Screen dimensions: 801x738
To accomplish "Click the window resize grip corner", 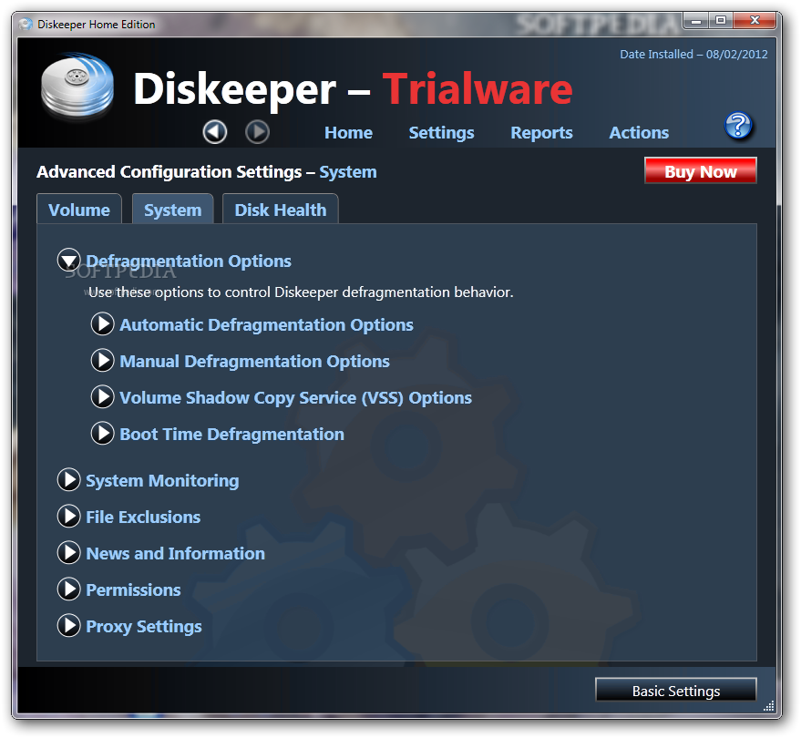I will click(x=768, y=705).
